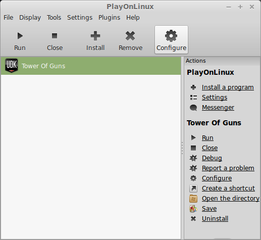The image size is (261, 240).
Task: Click the play icon beside Run link
Action: pos(193,137)
